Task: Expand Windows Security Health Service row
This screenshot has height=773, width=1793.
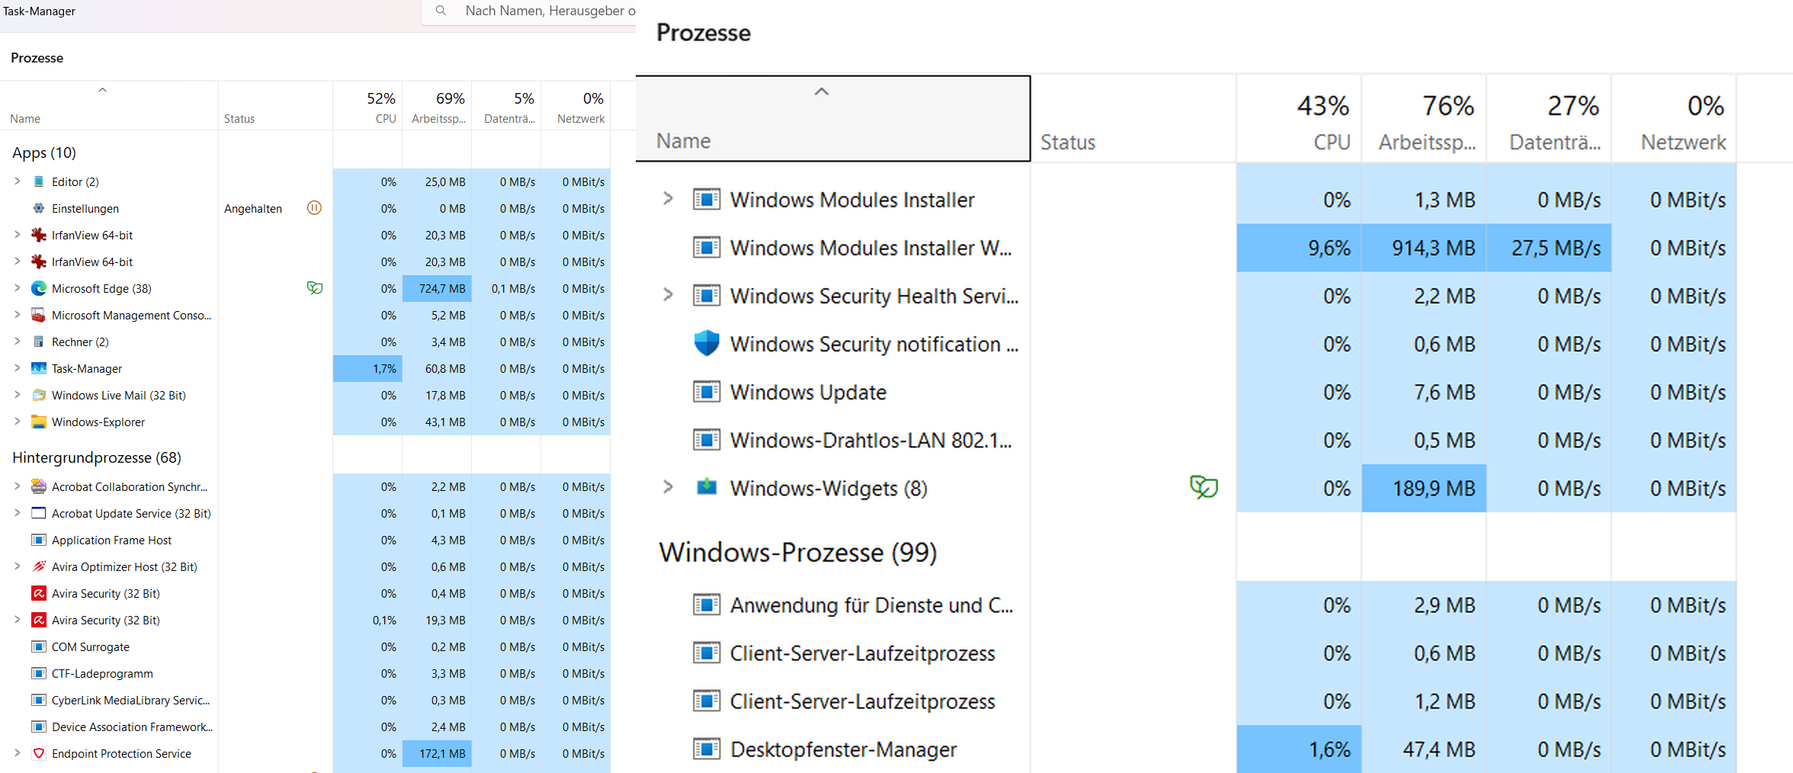Action: 668,295
